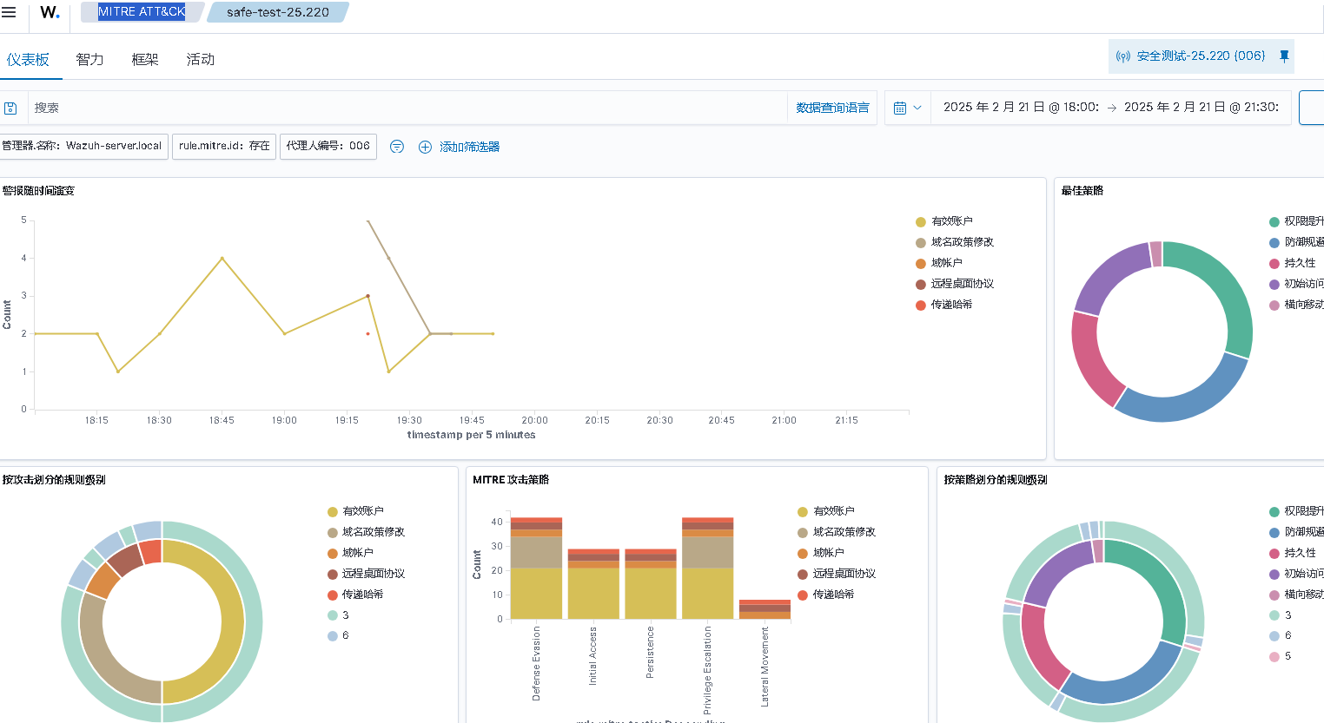
Task: Toggle 域帐户 legend in the timeline chart
Action: pyautogui.click(x=946, y=263)
